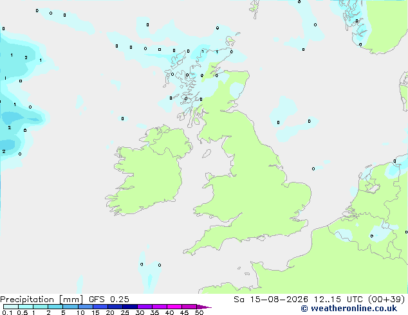408x315 pixels.
Task: Pick the 15–20 mm legend swatch
Action: [100, 307]
